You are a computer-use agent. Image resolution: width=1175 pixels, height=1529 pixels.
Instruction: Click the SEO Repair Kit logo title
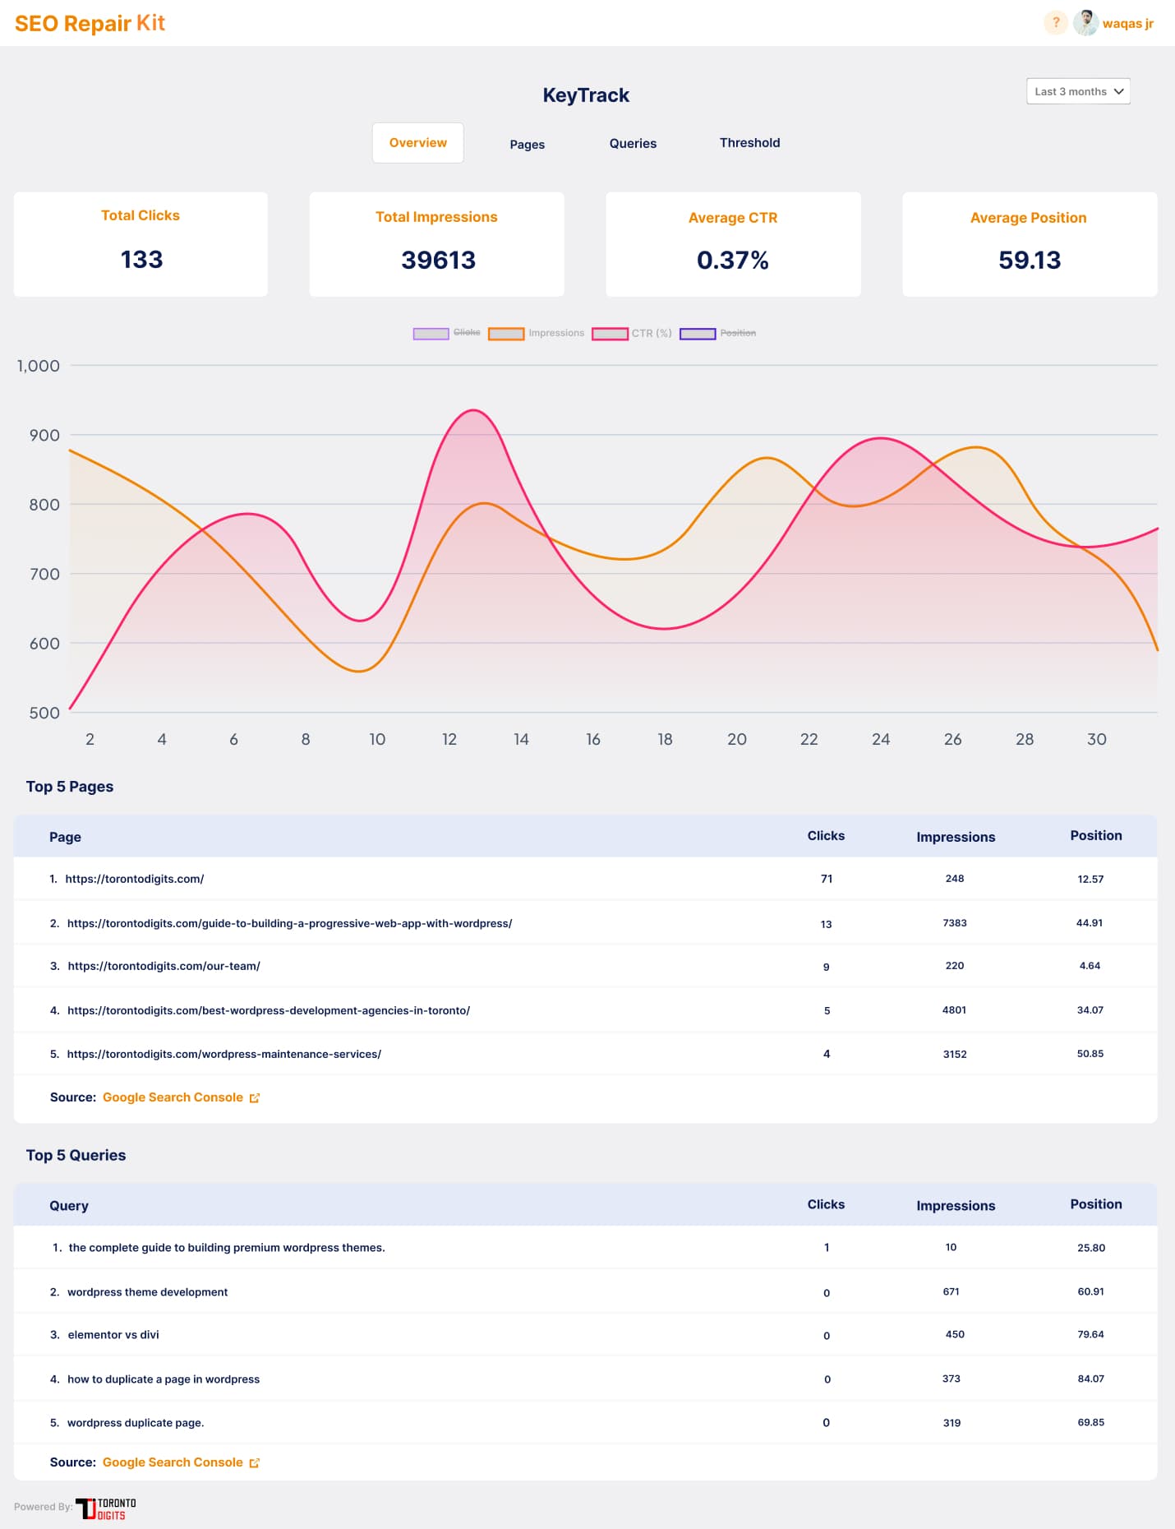[90, 23]
